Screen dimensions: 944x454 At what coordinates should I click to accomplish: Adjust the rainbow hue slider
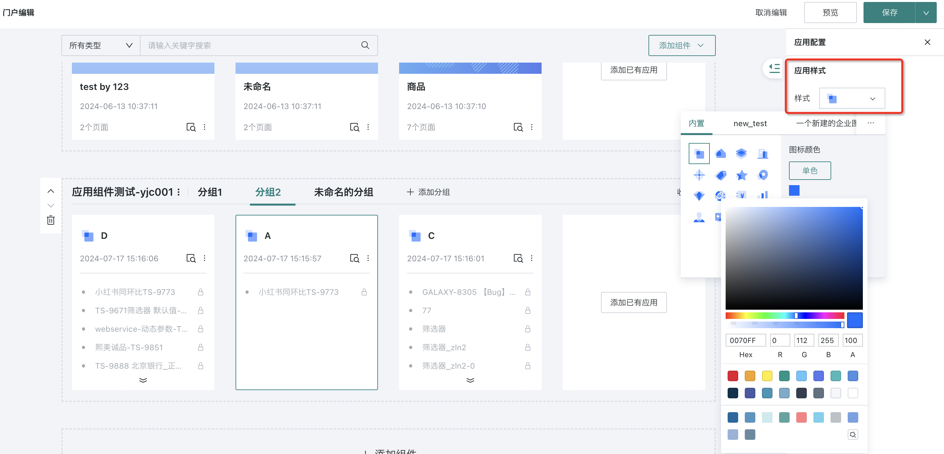click(785, 316)
